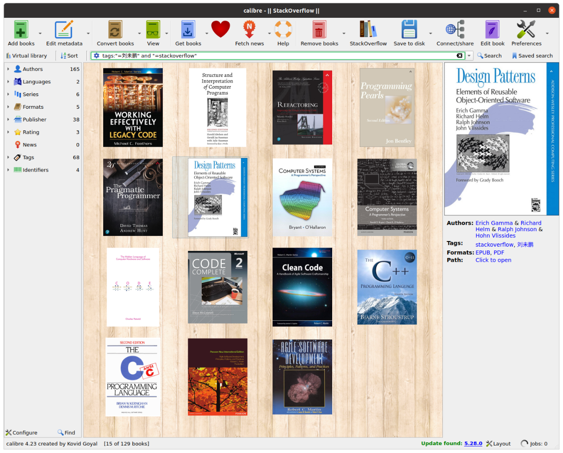Open the Get books dropdown arrow
This screenshot has width=563, height=453.
click(x=207, y=33)
